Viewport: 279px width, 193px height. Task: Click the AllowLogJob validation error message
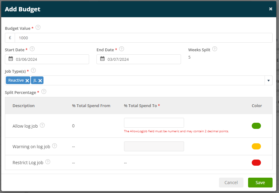pos(176,131)
